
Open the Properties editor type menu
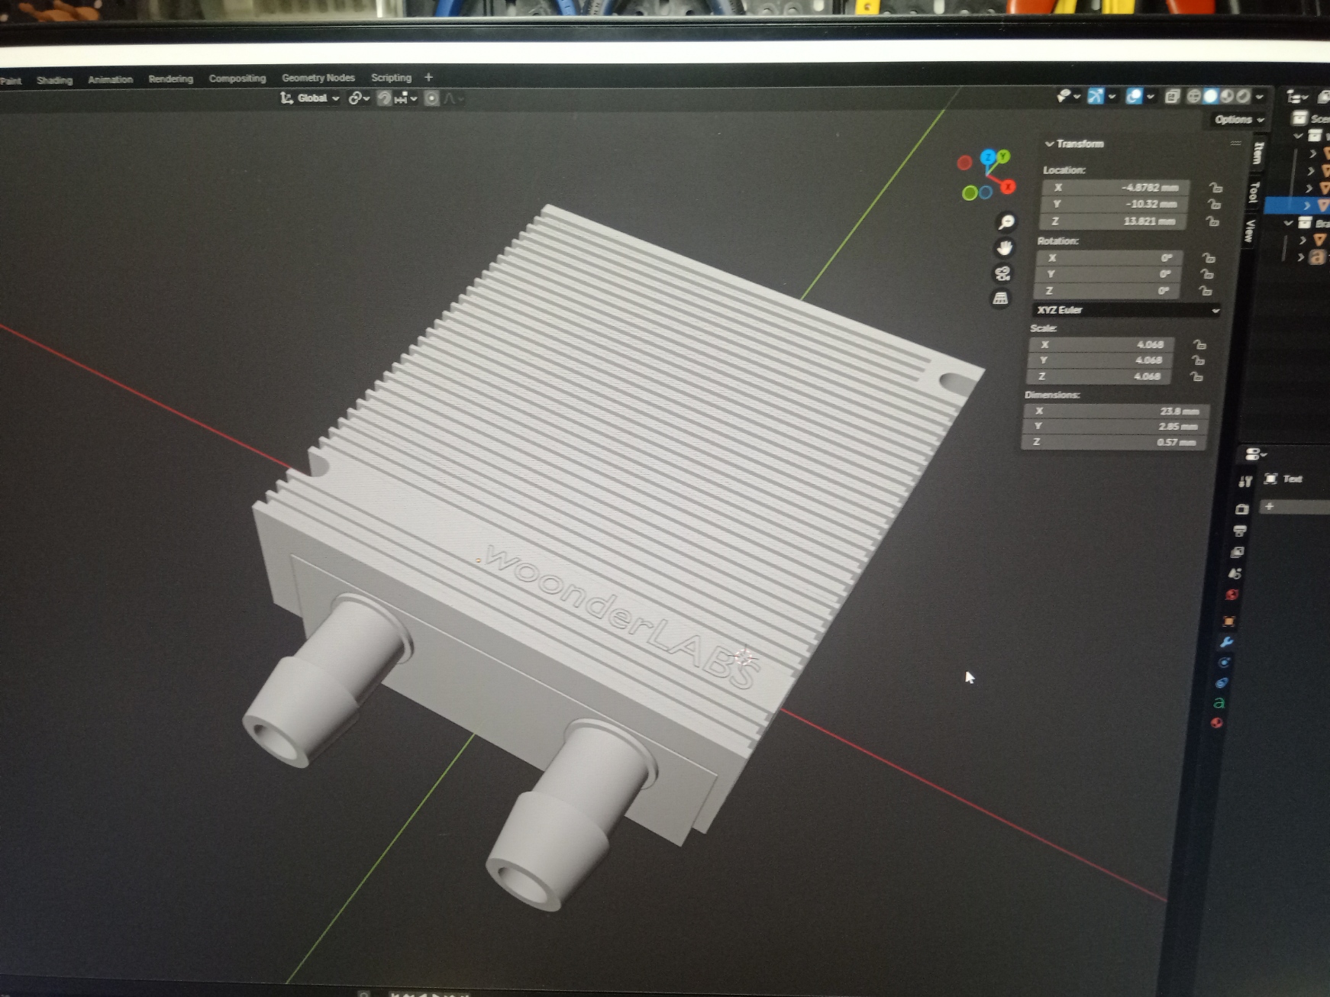click(1256, 455)
